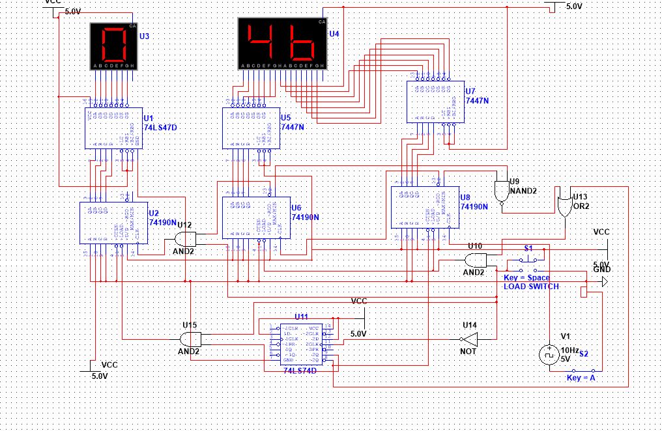
Task: Click the U8 74190N counter chip
Action: coord(425,208)
